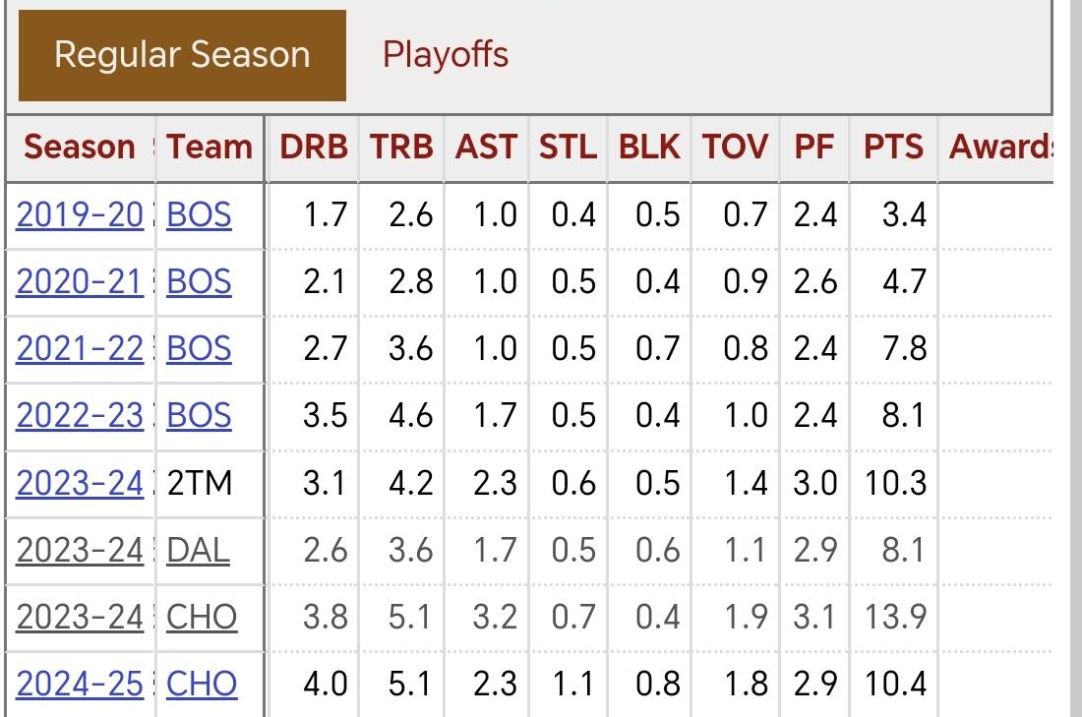Click the BOS link in 2019-20 row

[x=199, y=214]
